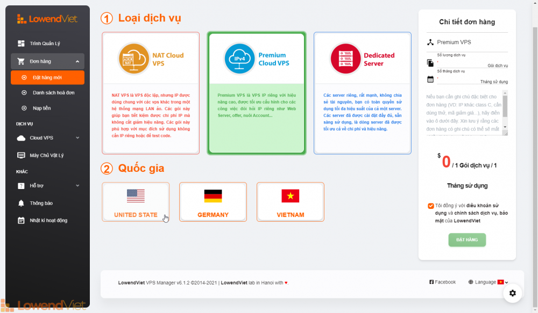Click the Chi tiết đơn hàng heading
This screenshot has height=313, width=538.
pyautogui.click(x=467, y=22)
